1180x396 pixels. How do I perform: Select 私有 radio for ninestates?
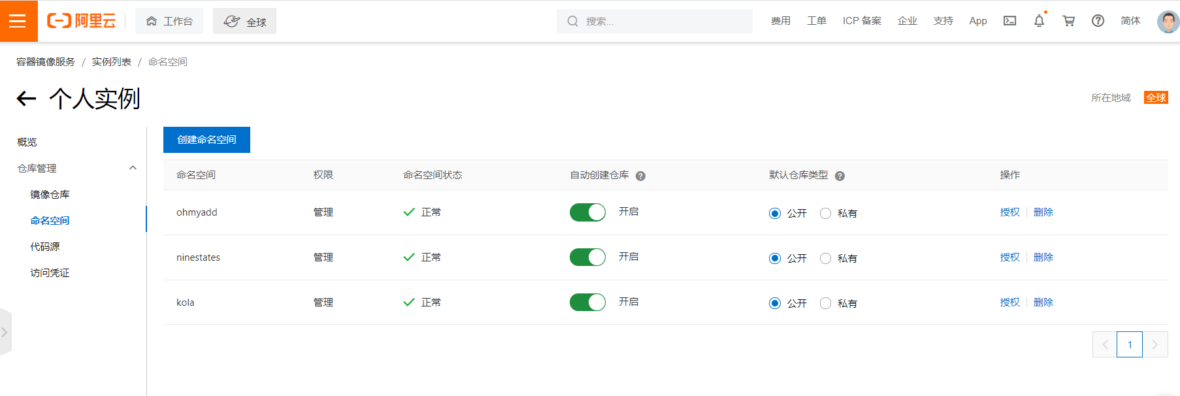click(x=825, y=259)
